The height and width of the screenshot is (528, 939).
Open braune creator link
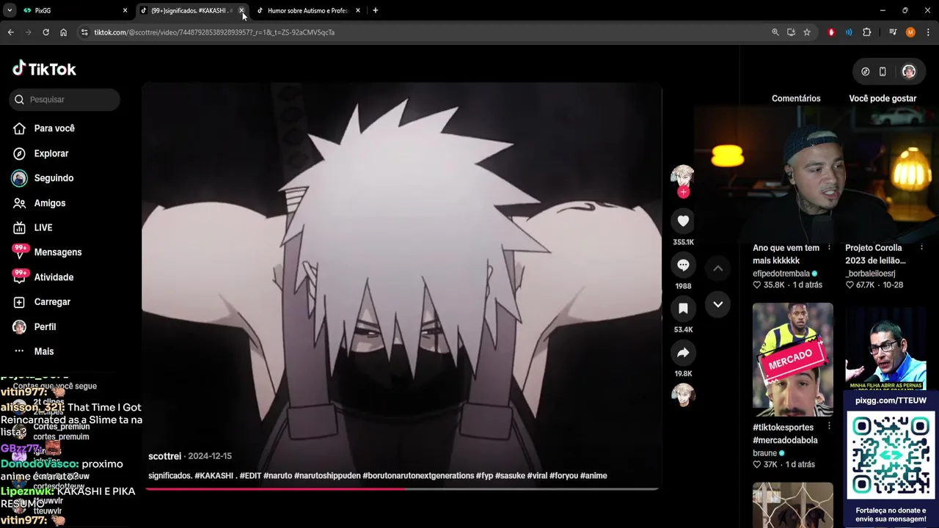point(765,453)
